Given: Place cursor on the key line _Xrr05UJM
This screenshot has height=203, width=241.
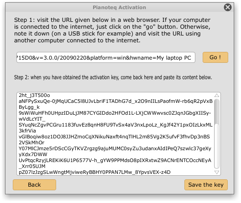Looking at the screenshot, I should [x=32, y=166].
